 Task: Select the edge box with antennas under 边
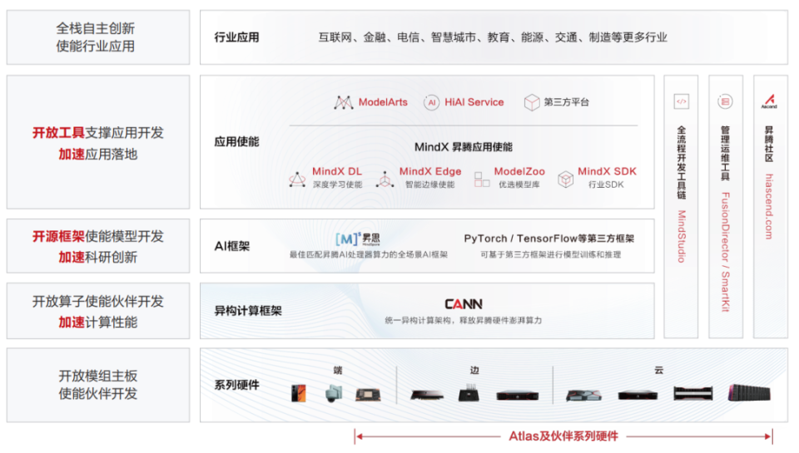click(469, 393)
